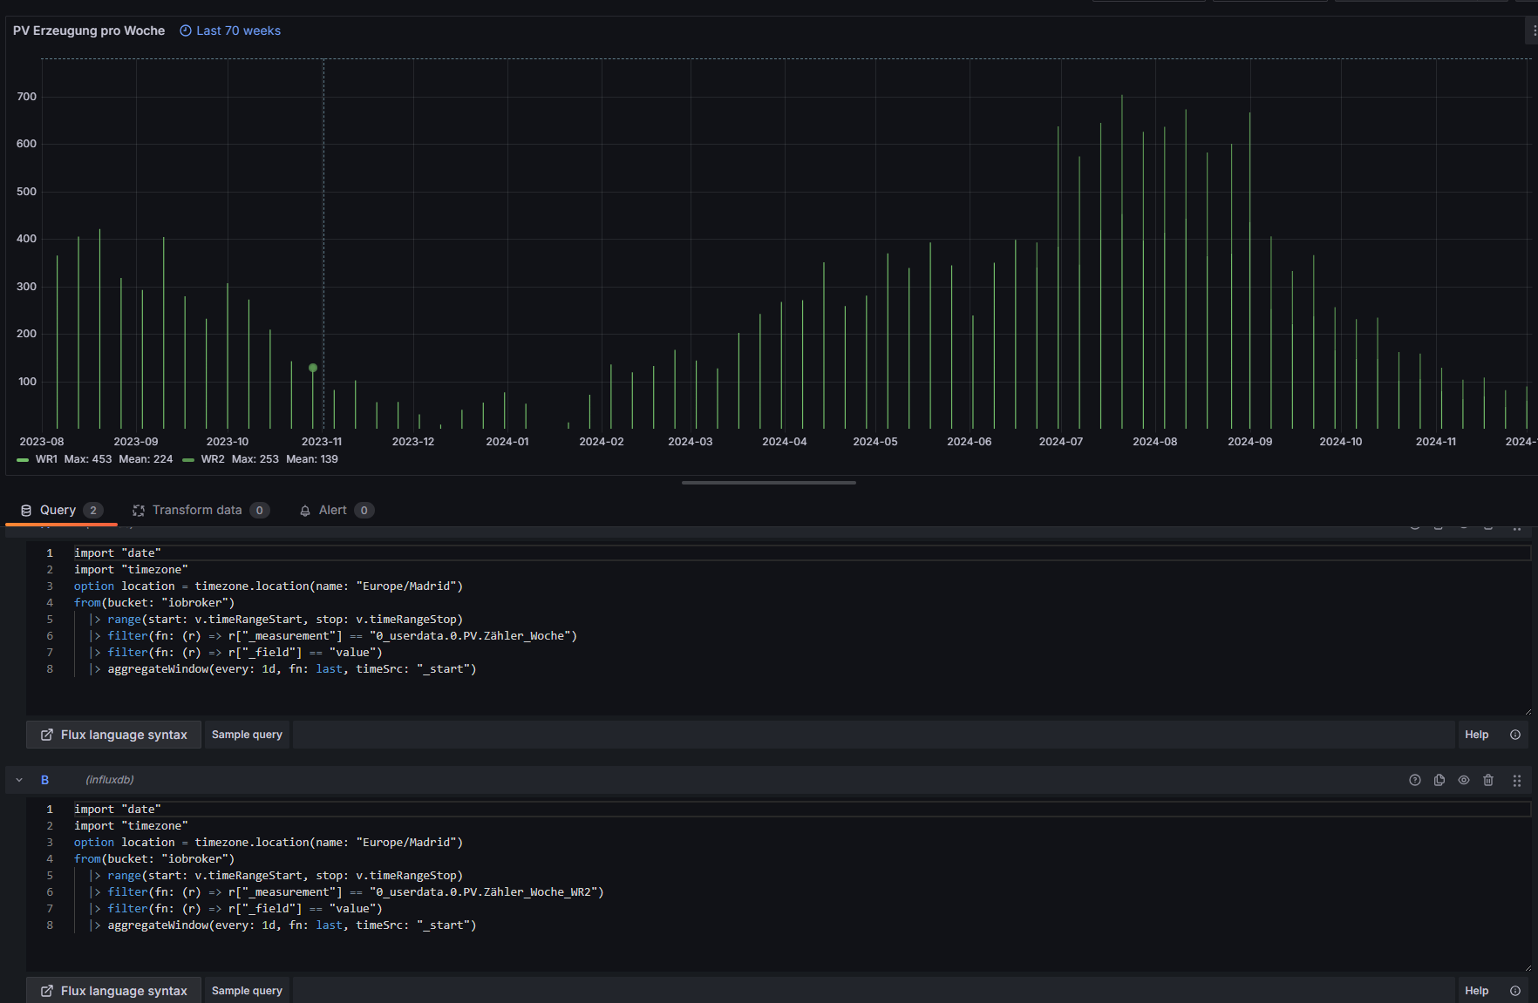Collapse query B with the chevron
The width and height of the screenshot is (1538, 1003).
click(19, 780)
